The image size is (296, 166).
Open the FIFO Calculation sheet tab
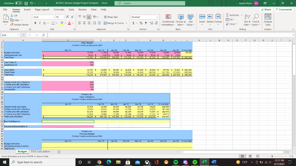pos(40,151)
